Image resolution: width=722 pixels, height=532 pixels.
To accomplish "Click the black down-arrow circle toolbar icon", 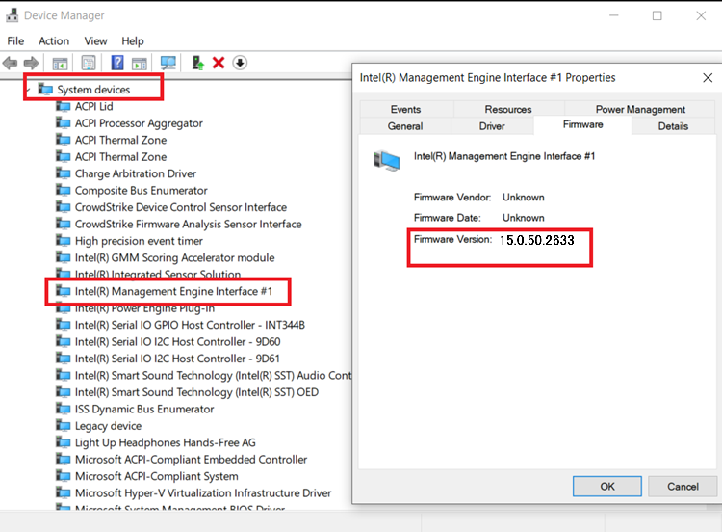I will [240, 64].
